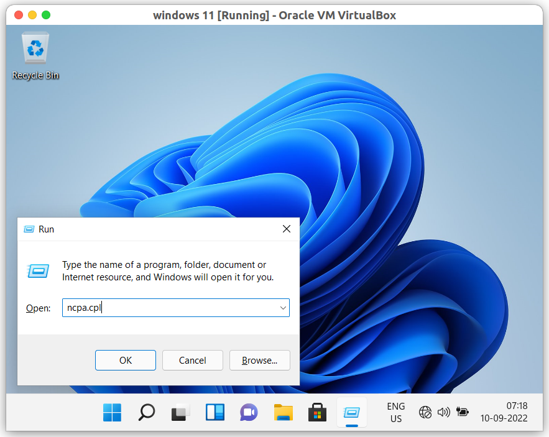
Task: Select the Run app taskbar icon
Action: click(352, 412)
